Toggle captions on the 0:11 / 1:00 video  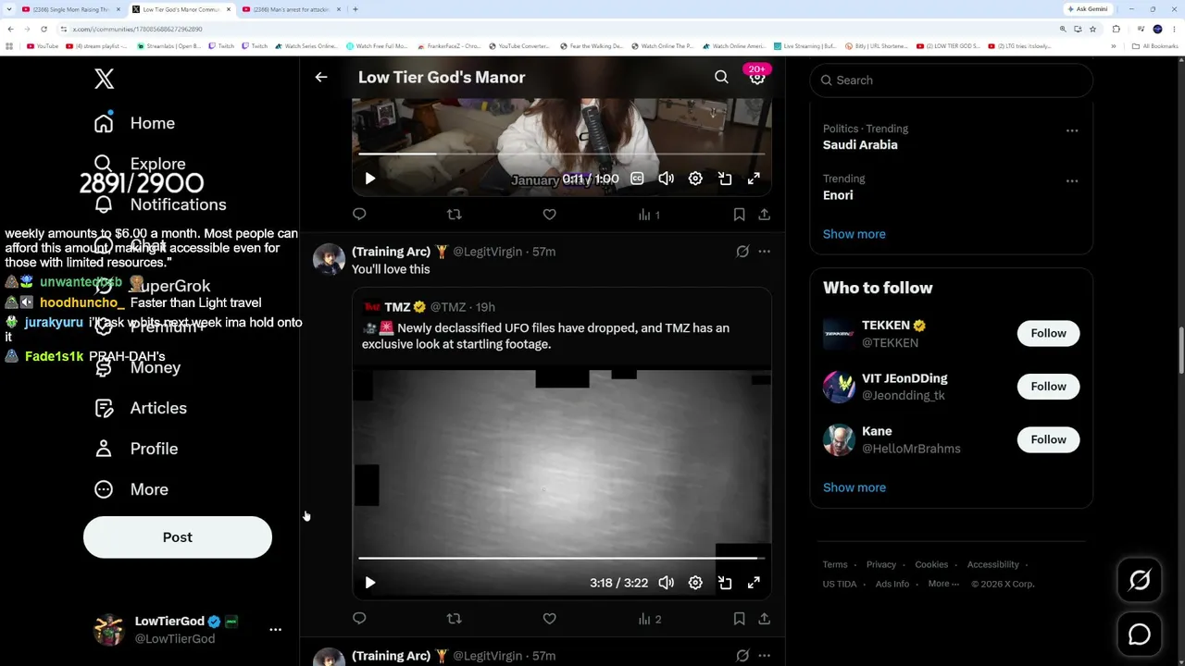637,179
